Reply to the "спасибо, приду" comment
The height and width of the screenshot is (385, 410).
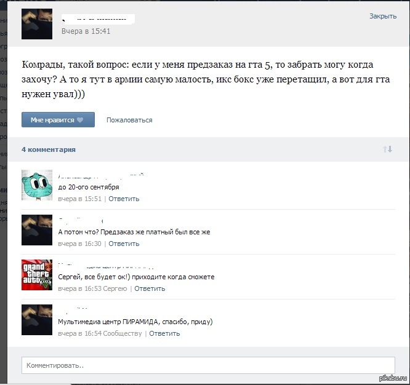[164, 333]
